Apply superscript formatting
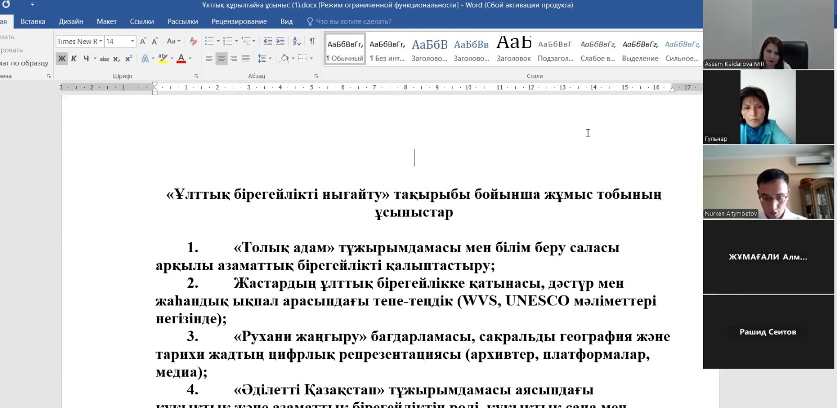 click(x=129, y=59)
